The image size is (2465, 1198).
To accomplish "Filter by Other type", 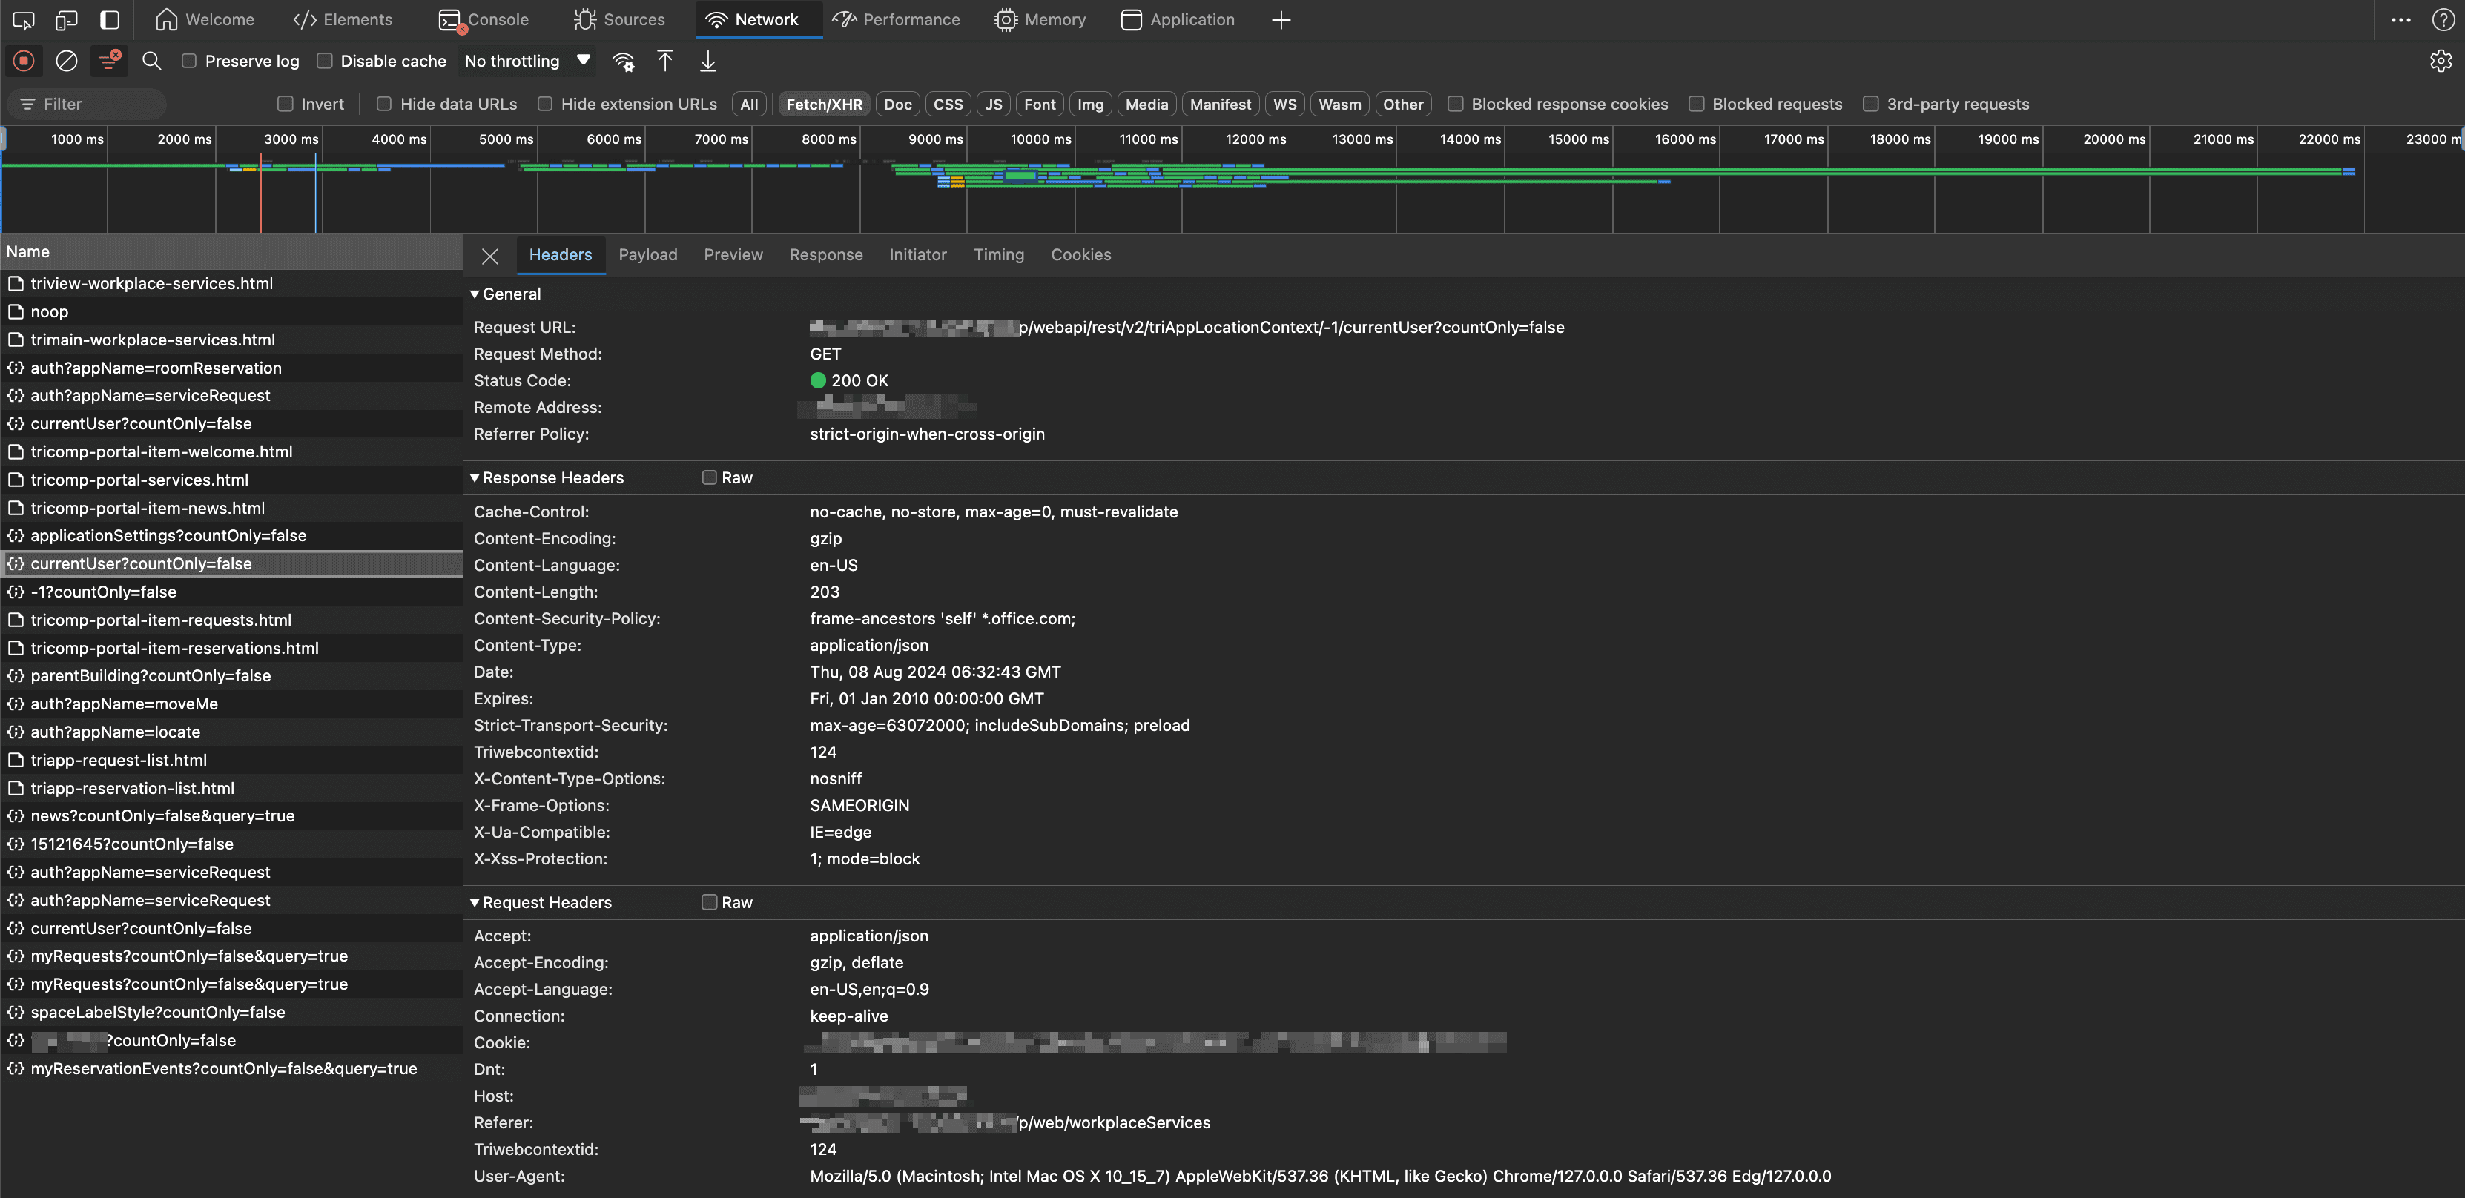I will [1403, 105].
